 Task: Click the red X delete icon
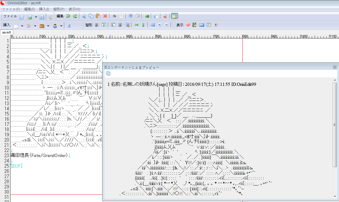pyautogui.click(x=105, y=16)
